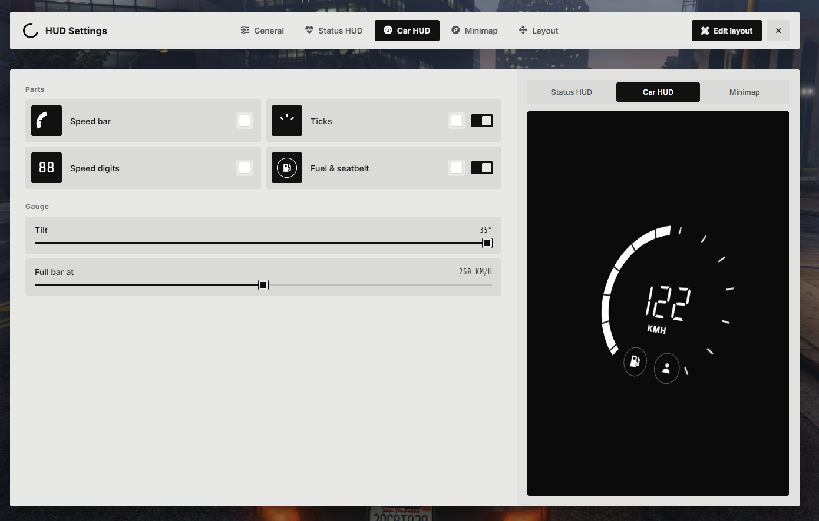Click the "Tilt" label
The height and width of the screenshot is (521, 819).
coord(41,230)
